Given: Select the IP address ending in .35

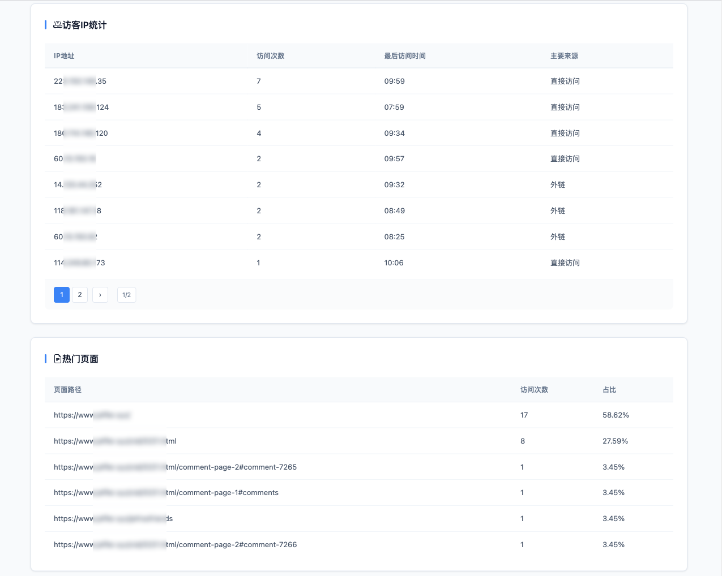Looking at the screenshot, I should click(x=80, y=81).
